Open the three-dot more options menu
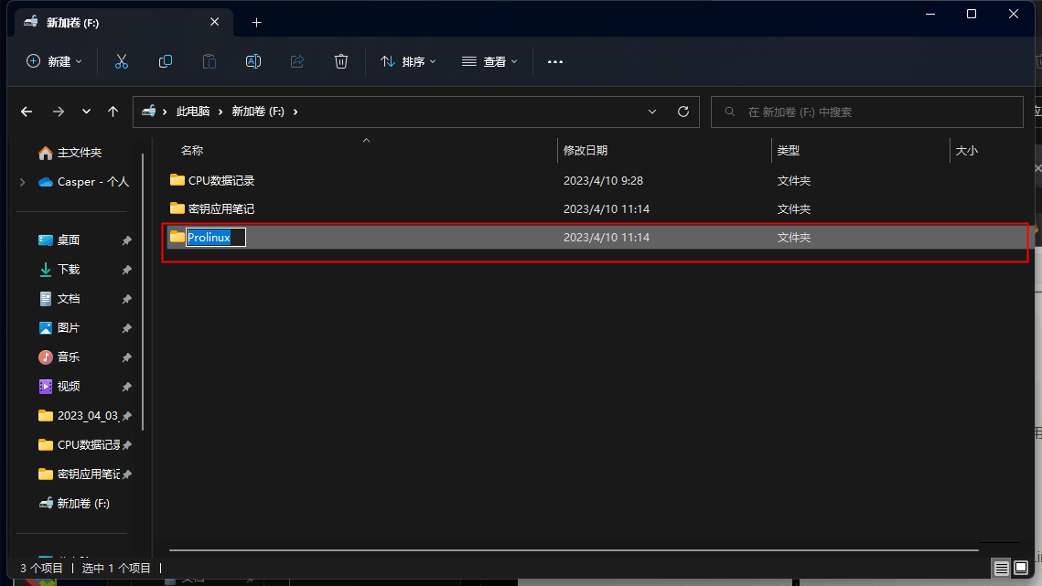This screenshot has width=1042, height=586. (x=555, y=62)
